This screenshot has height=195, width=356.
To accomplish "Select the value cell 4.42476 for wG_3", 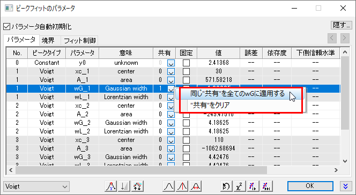I will [x=218, y=157].
